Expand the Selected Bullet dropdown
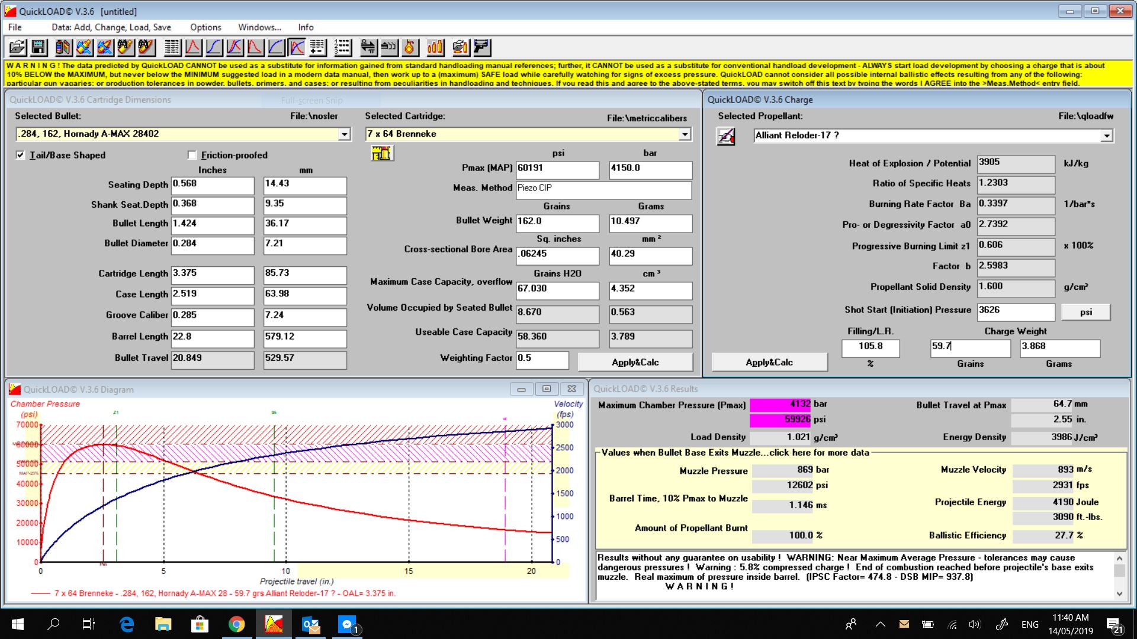This screenshot has width=1137, height=639. click(x=344, y=134)
